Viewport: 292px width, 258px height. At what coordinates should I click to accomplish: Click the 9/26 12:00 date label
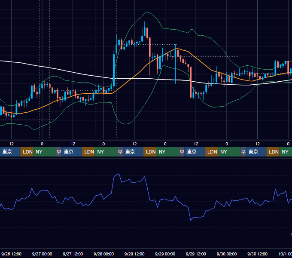(x=11, y=254)
